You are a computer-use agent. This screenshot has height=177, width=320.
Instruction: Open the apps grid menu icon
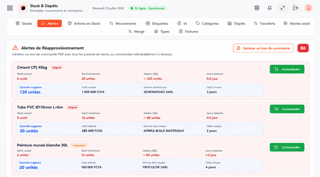pyautogui.click(x=10, y=8)
